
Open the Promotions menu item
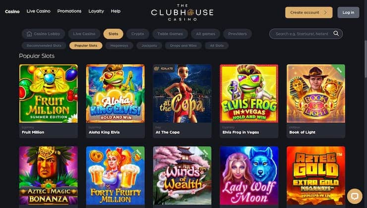(x=69, y=11)
